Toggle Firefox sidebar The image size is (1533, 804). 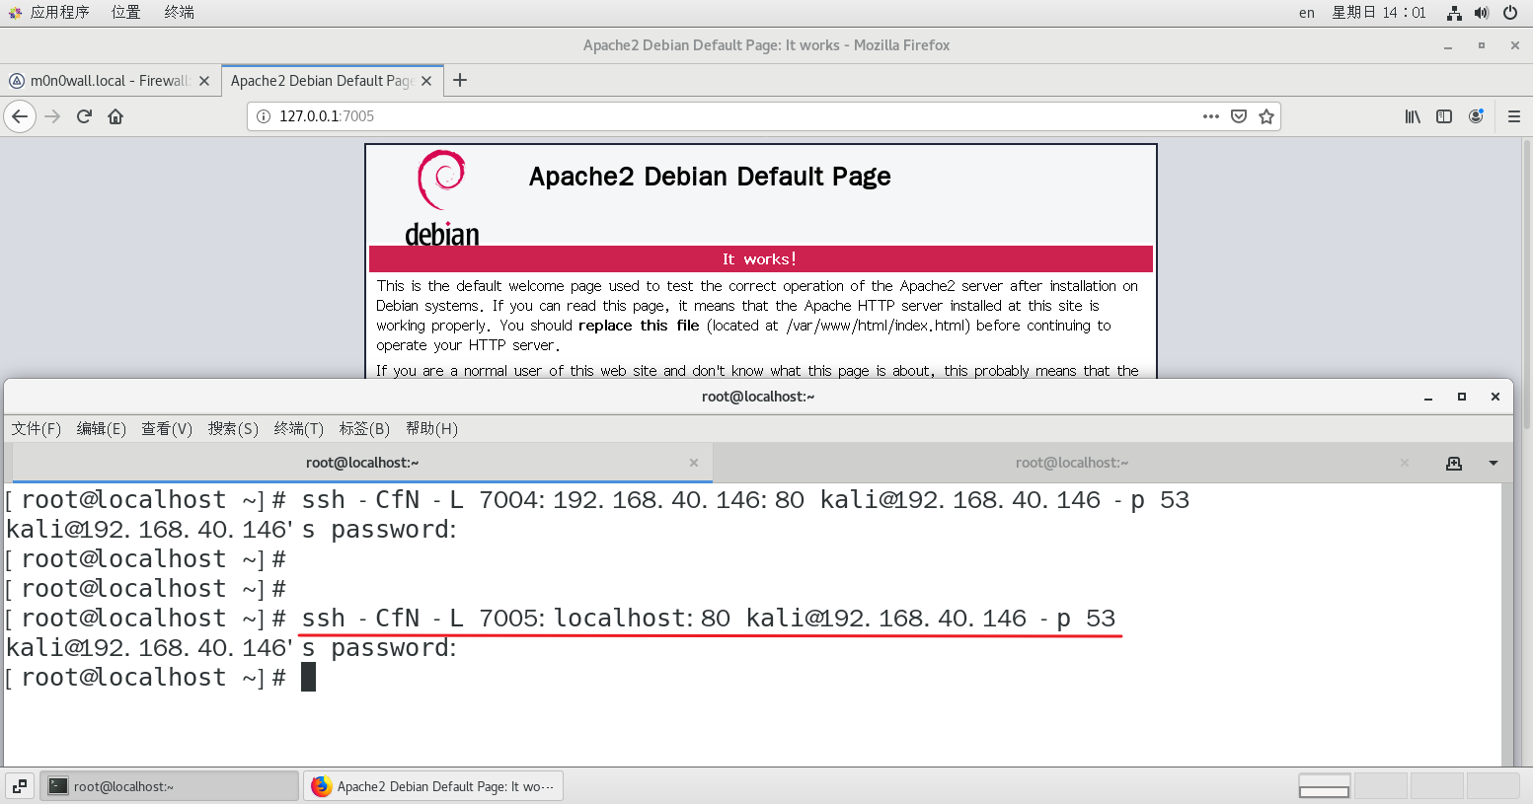pos(1444,116)
